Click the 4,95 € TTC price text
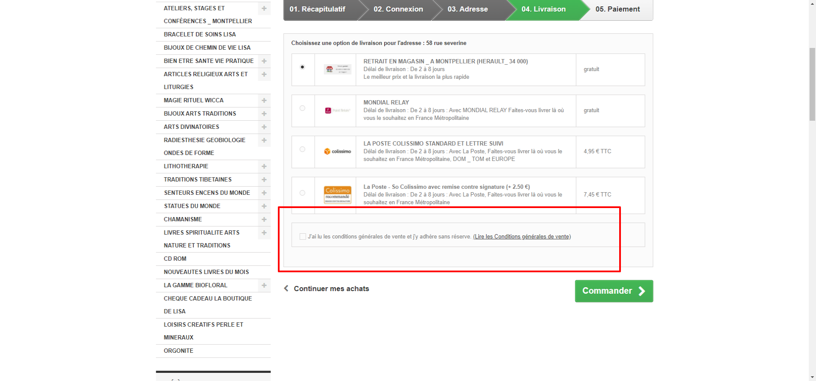 [597, 152]
